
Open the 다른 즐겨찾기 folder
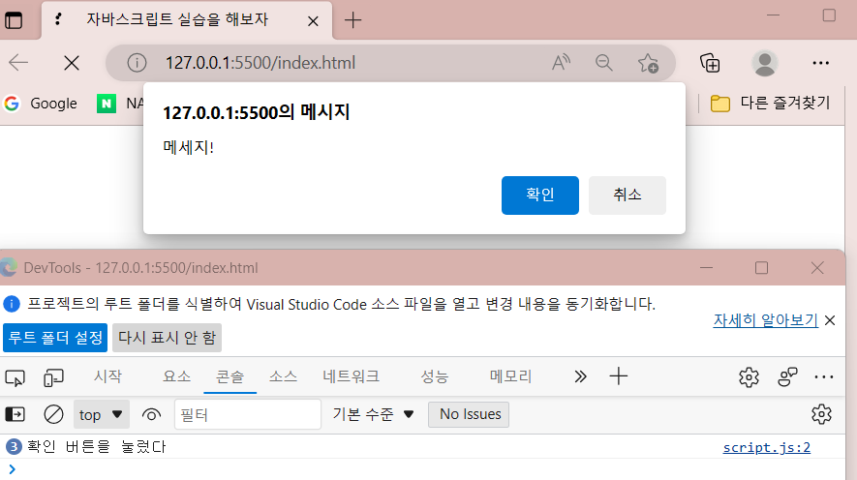click(771, 104)
